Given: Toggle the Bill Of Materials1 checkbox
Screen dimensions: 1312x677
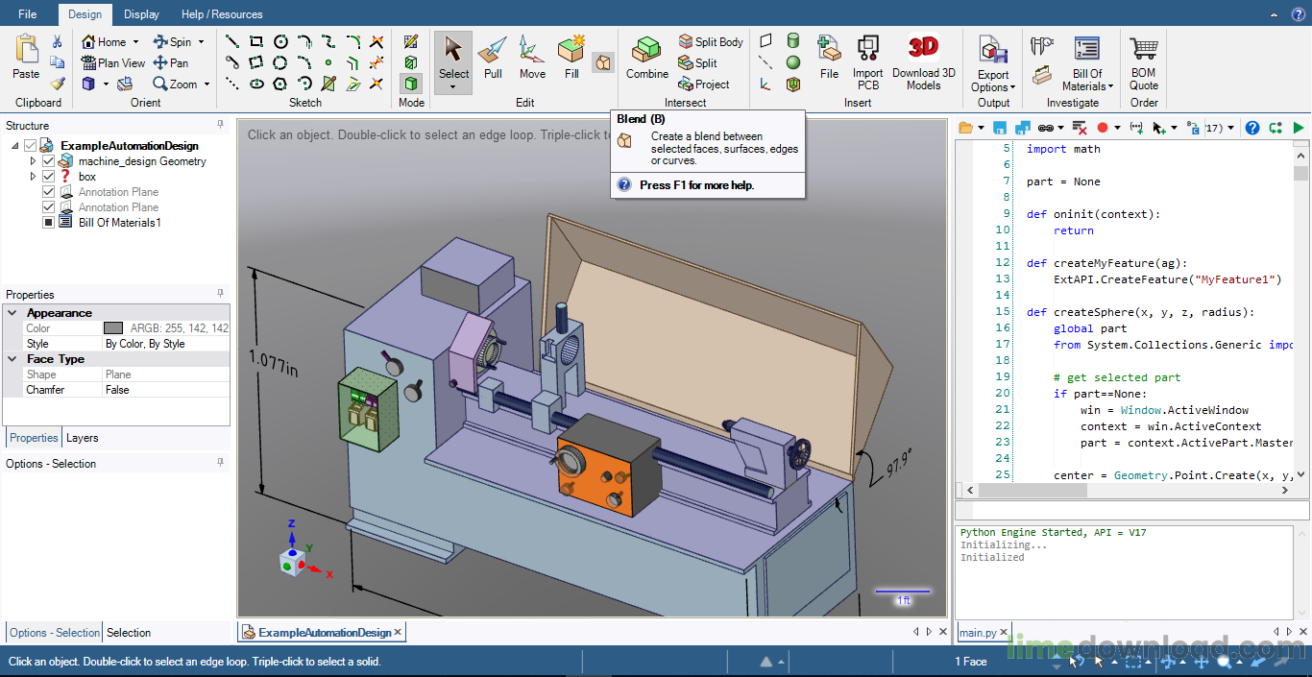Looking at the screenshot, I should pyautogui.click(x=49, y=223).
